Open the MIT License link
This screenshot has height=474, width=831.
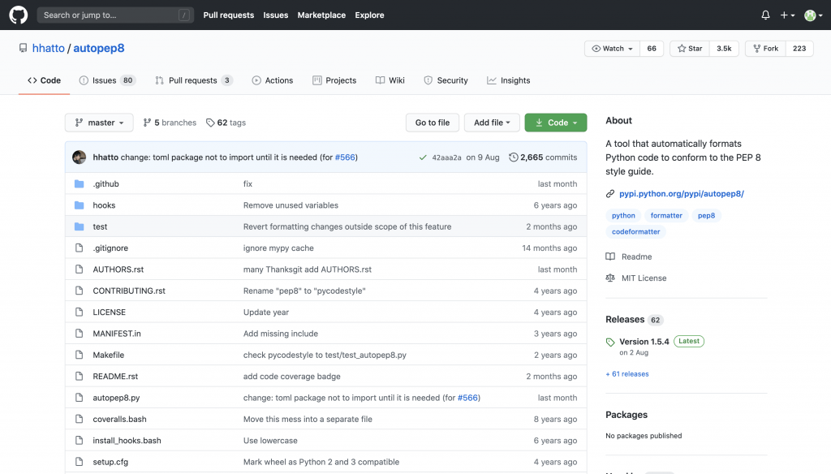coord(636,278)
